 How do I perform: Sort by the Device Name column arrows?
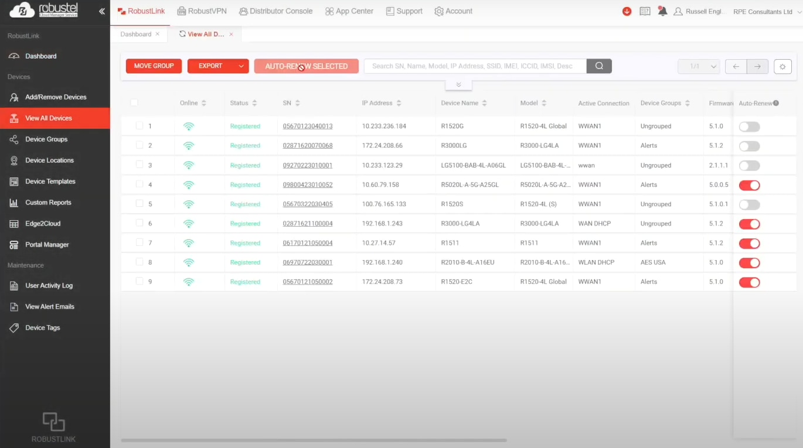point(484,103)
